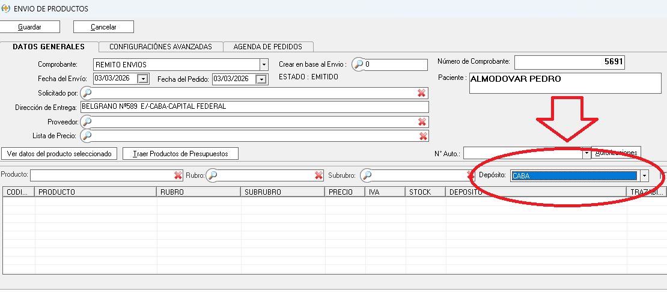Open the Fecha del Envío date picker

coord(143,79)
